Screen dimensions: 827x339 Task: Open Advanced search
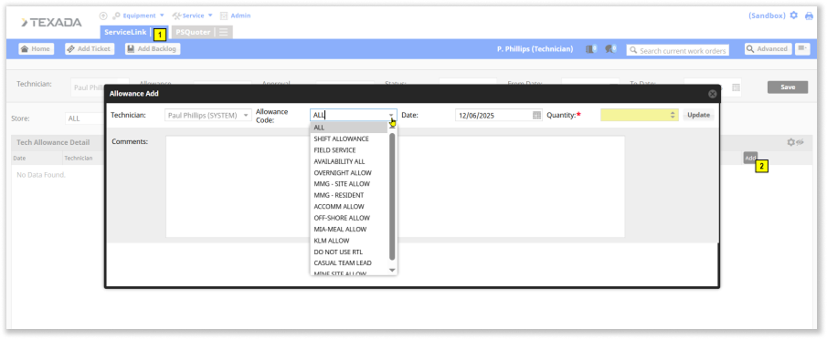768,49
